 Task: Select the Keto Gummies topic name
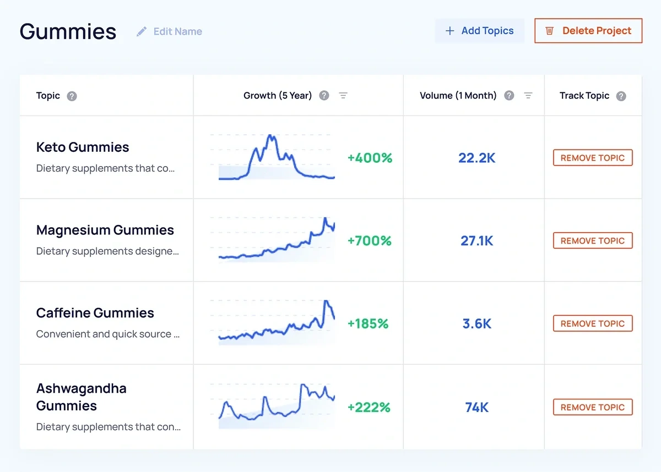pyautogui.click(x=82, y=147)
